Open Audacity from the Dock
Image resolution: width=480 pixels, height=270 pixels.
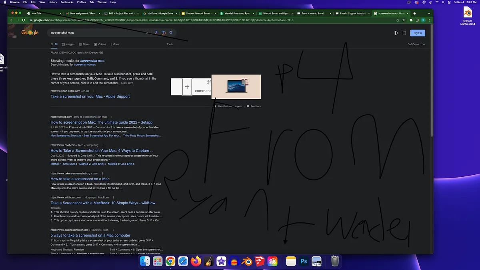click(234, 262)
